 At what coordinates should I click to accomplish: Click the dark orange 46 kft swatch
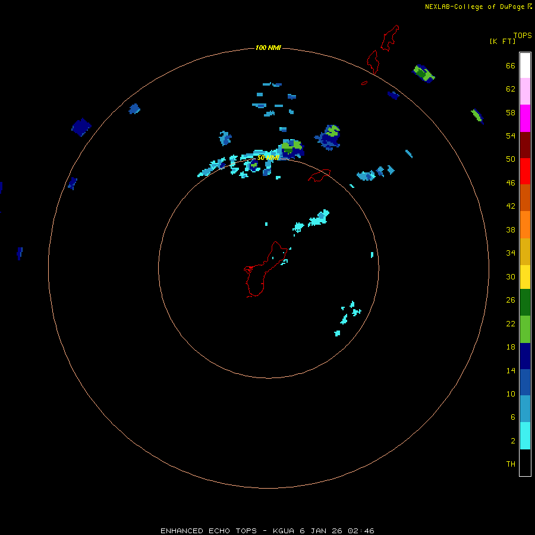(x=525, y=198)
